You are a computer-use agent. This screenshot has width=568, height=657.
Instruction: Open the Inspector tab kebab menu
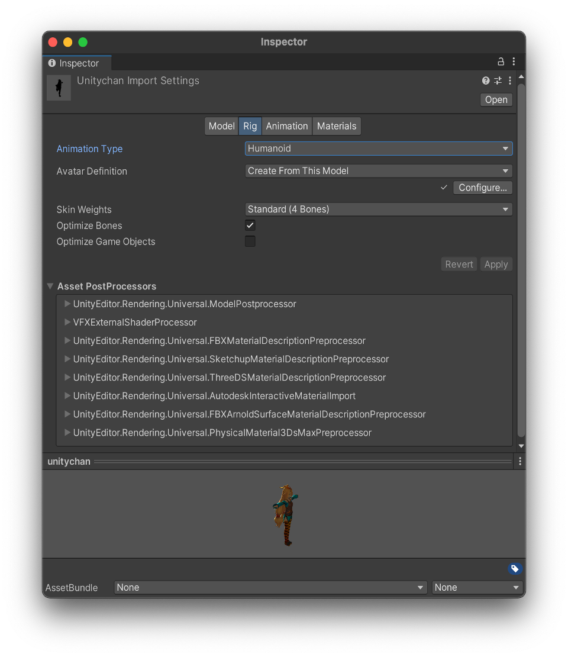[514, 62]
